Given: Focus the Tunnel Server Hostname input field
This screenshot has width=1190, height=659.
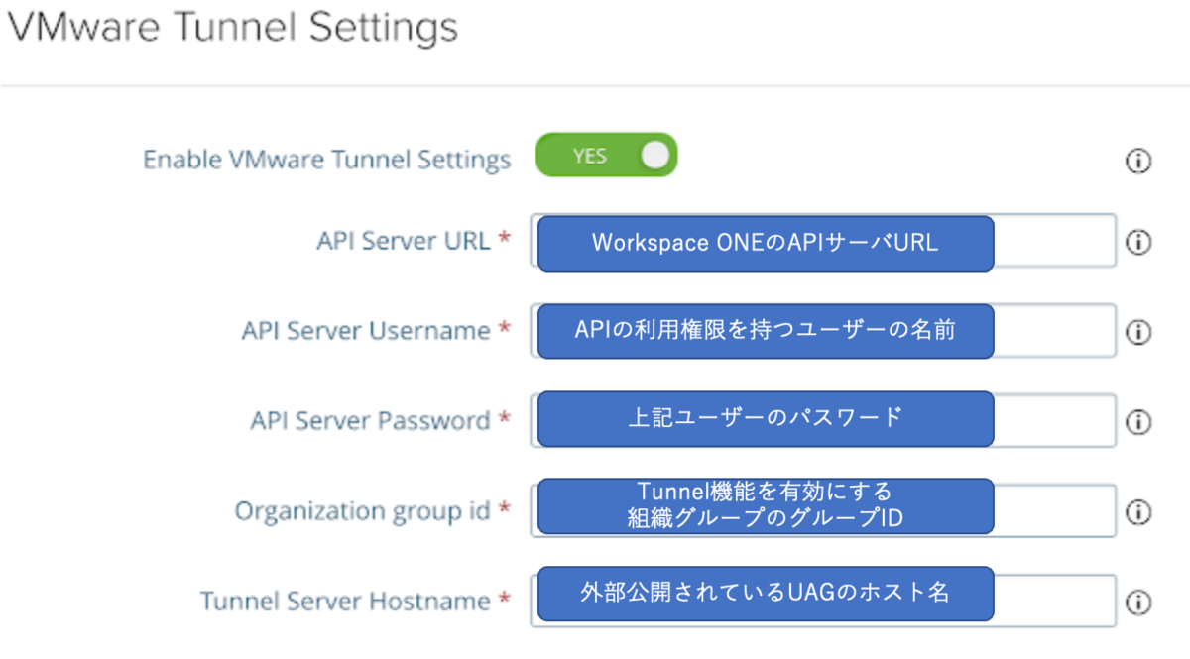Looking at the screenshot, I should (x=823, y=600).
